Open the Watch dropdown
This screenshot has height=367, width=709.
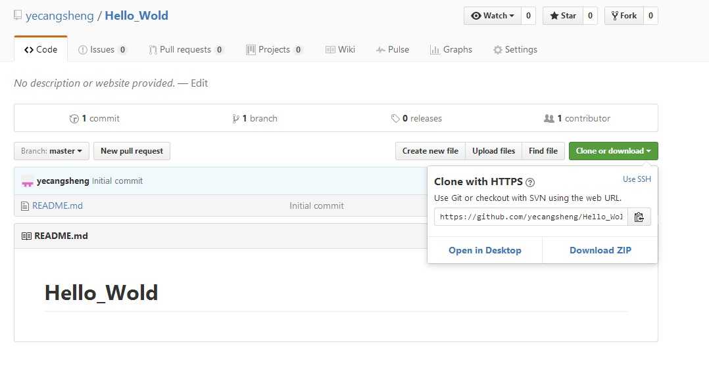pos(493,16)
